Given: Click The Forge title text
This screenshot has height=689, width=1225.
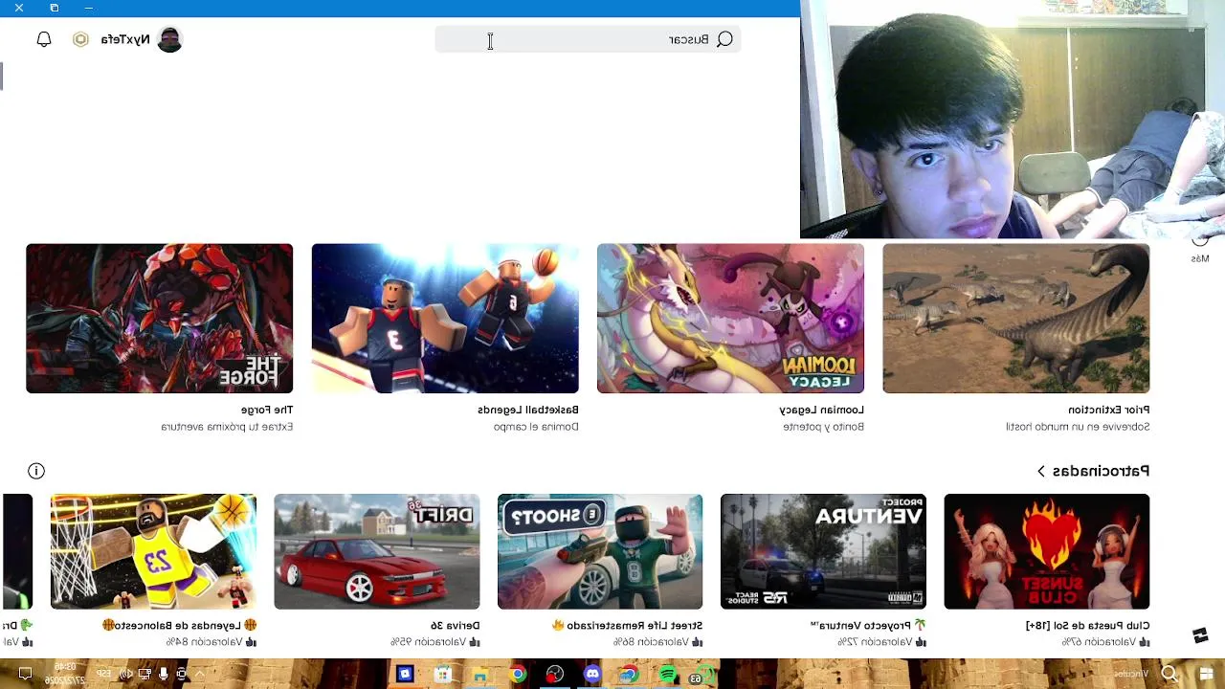Looking at the screenshot, I should pos(267,410).
